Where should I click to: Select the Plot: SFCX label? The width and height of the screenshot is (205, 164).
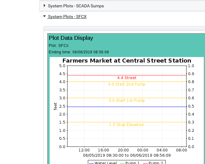coord(59,46)
